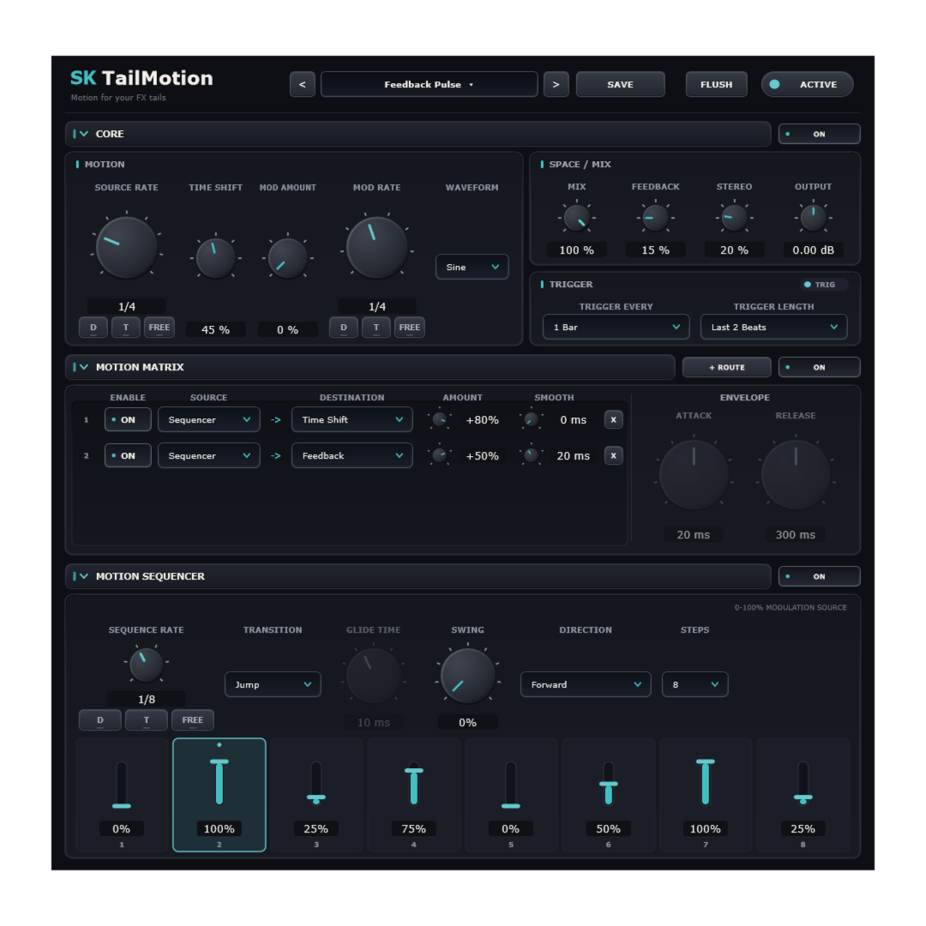Enable FREE mode for Mod Rate
Image resolution: width=926 pixels, height=926 pixels.
point(409,328)
